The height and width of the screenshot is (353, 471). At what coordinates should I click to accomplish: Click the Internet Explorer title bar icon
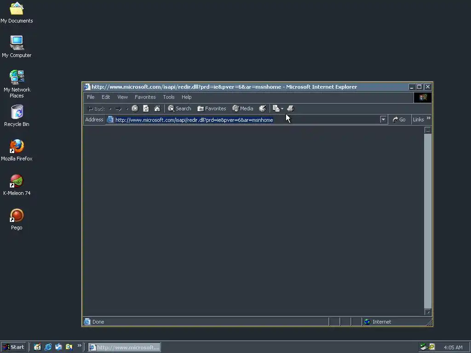87,87
